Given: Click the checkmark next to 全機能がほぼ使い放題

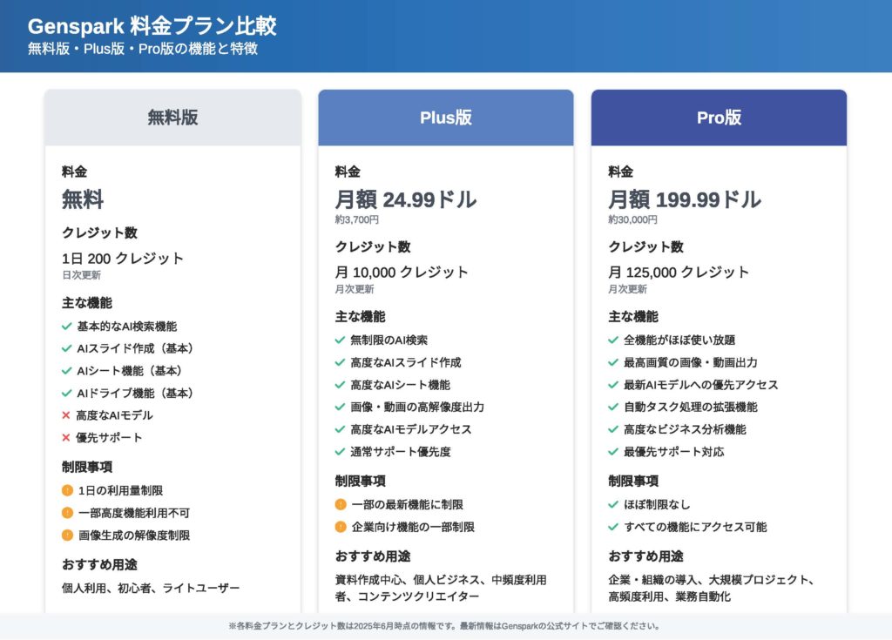Looking at the screenshot, I should tap(613, 340).
